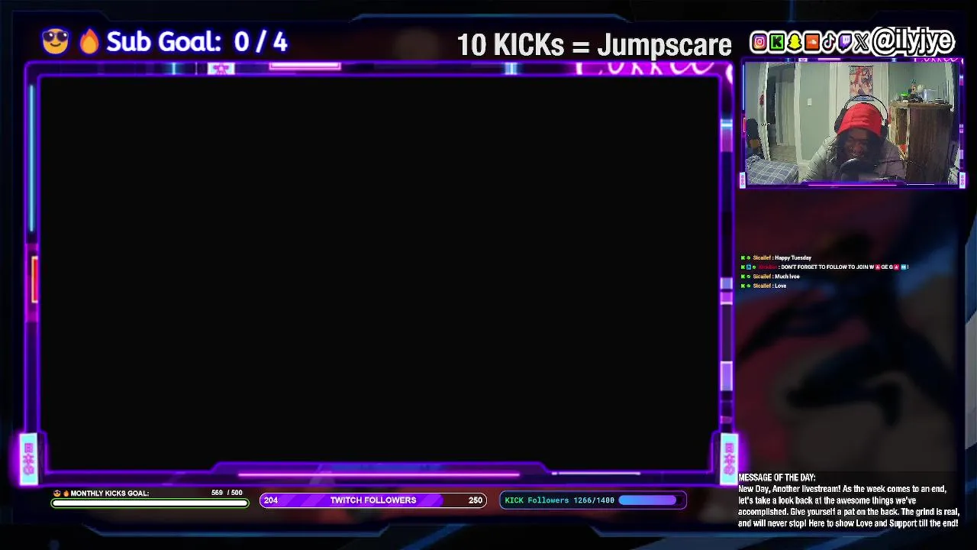Image resolution: width=977 pixels, height=550 pixels.
Task: Click the orange SoundCloud icon
Action: pos(812,42)
